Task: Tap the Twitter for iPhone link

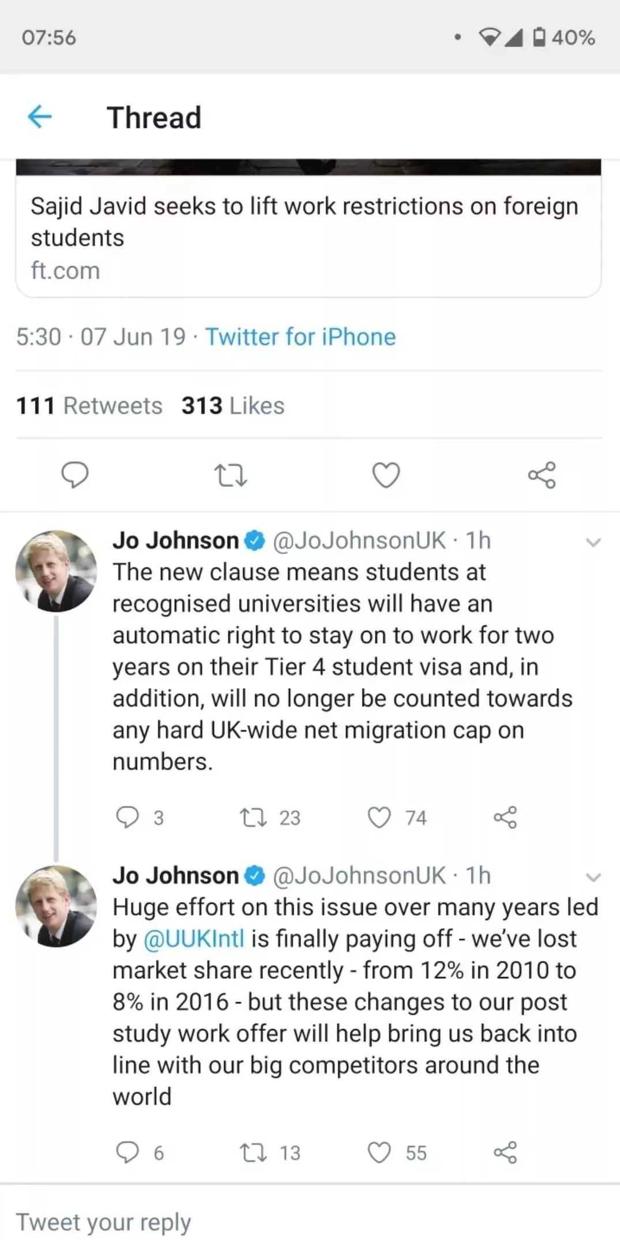Action: coord(300,337)
